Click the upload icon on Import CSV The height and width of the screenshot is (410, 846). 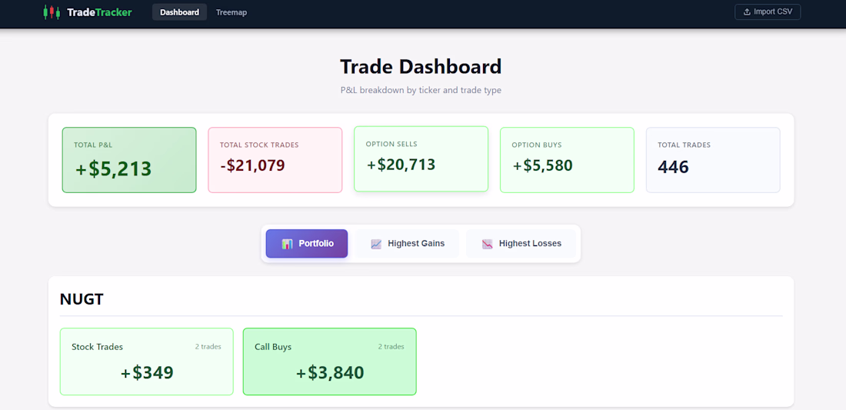point(747,12)
